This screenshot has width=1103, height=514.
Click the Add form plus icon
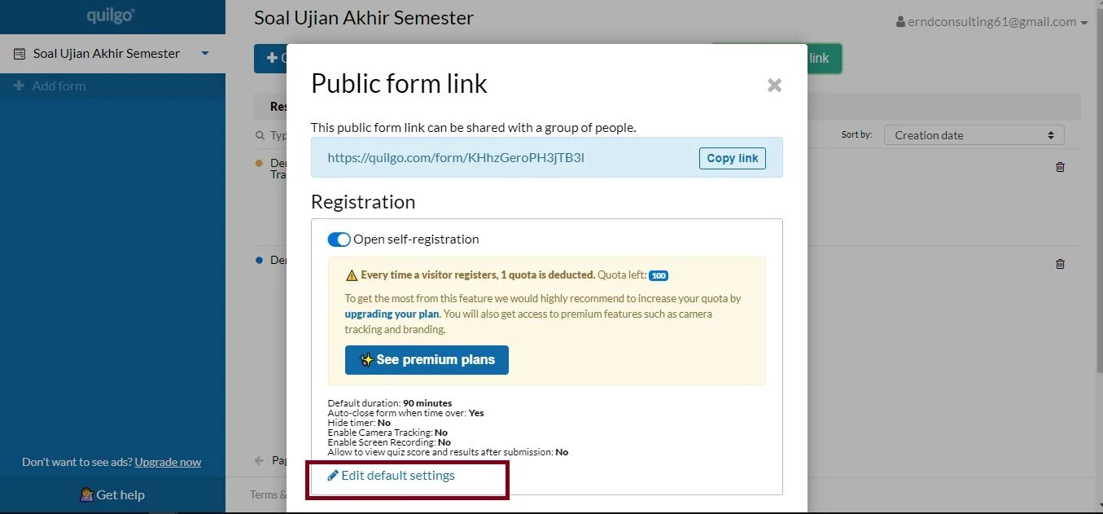tap(20, 86)
